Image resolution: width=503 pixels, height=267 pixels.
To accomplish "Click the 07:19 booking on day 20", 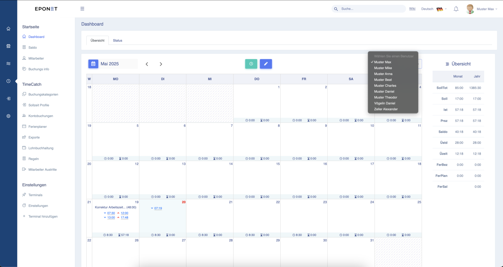I will pyautogui.click(x=158, y=208).
